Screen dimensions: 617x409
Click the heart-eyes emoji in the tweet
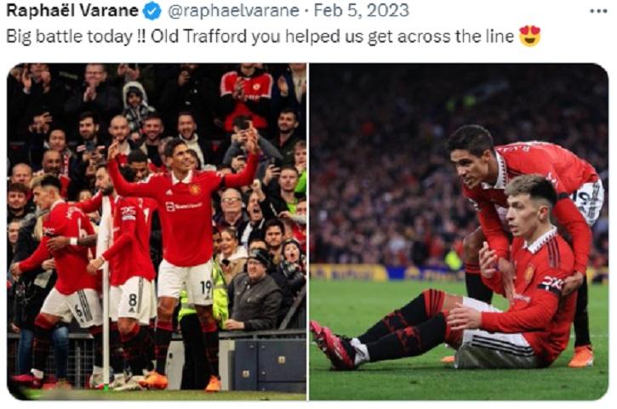click(x=530, y=37)
